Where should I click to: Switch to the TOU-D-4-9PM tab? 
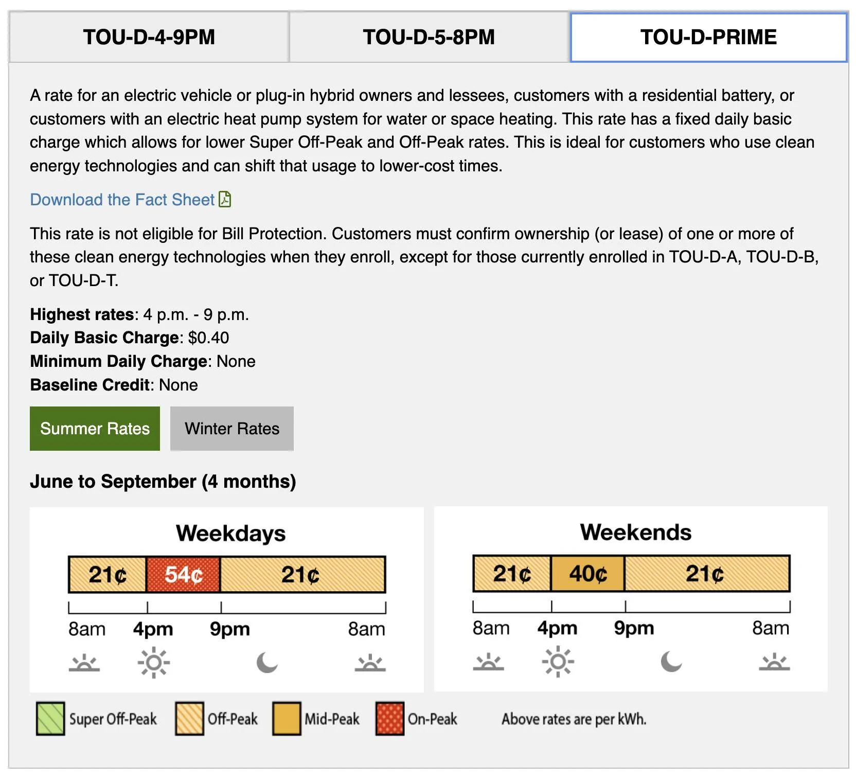[x=149, y=37]
